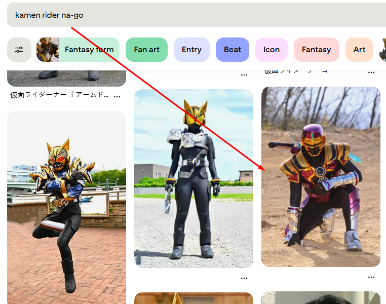Open more options icon above black suit rider pin
The width and height of the screenshot is (386, 304).
click(244, 75)
